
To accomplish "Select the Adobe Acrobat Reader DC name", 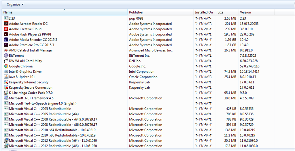I will click(28, 24).
